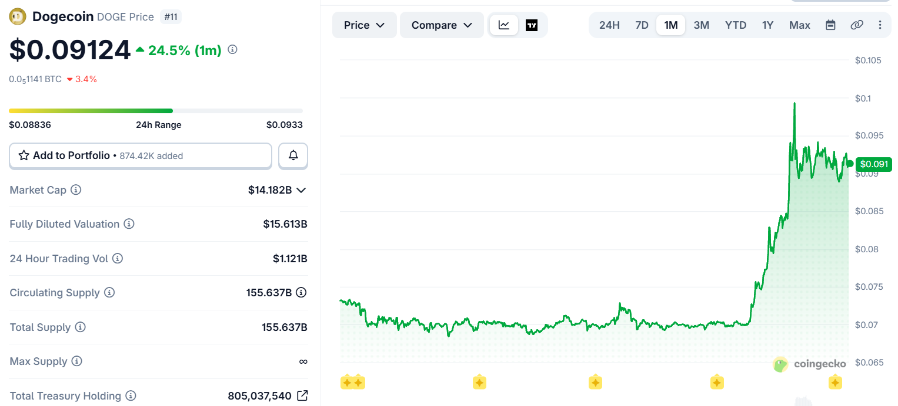The width and height of the screenshot is (898, 406).
Task: Show Market Cap info tooltip icon
Action: (76, 190)
